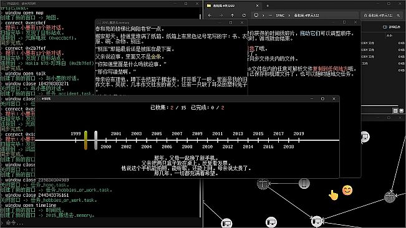Click the 'window open talk' terminal line
Screen dimensions: 406x228
(25, 74)
